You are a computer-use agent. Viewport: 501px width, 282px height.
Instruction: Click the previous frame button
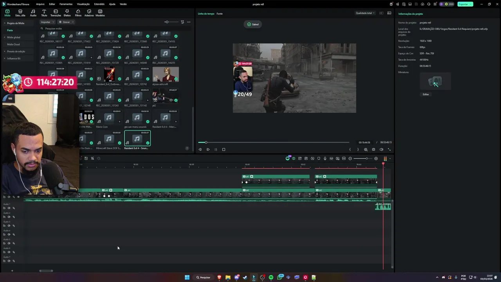(x=200, y=149)
